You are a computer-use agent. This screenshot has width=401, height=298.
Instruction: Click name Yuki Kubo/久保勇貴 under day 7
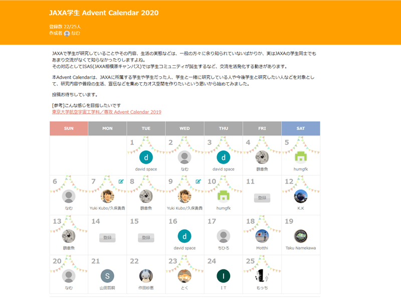[x=107, y=208]
